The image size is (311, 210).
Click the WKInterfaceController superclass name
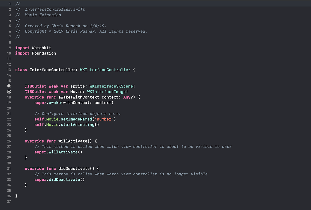pyautogui.click(x=105, y=69)
